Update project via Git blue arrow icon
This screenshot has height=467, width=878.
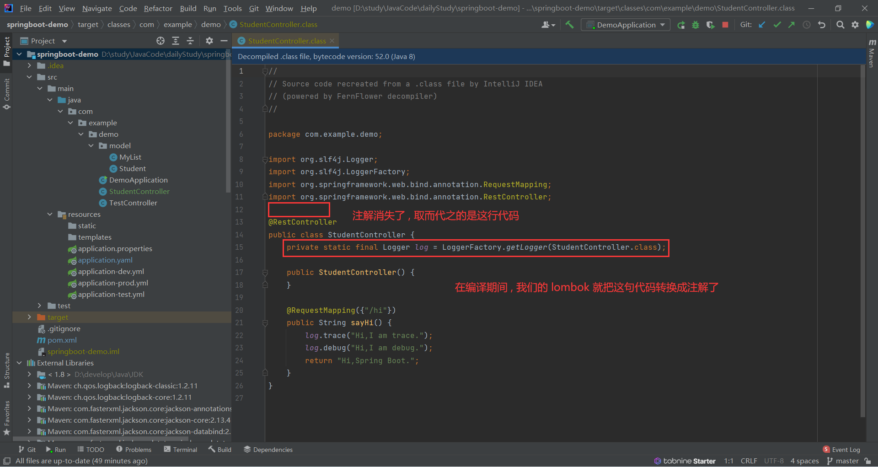[762, 25]
